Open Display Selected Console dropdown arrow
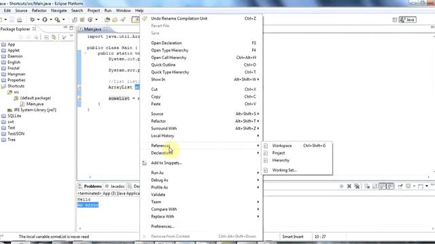The height and width of the screenshot is (244, 435). (x=414, y=186)
